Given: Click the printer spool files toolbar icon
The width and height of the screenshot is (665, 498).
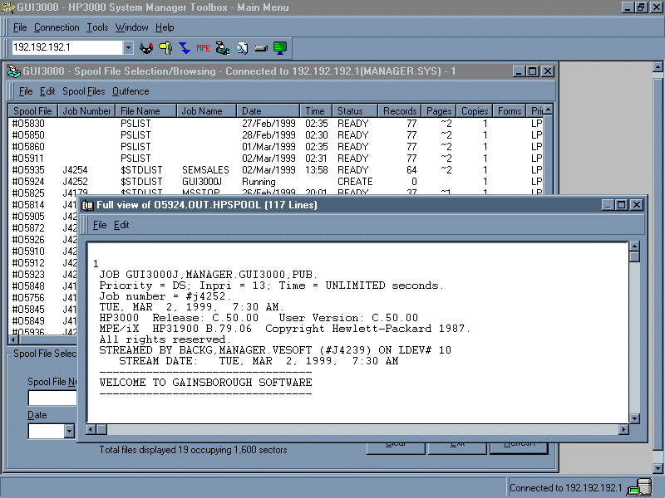Looking at the screenshot, I should pyautogui.click(x=222, y=48).
